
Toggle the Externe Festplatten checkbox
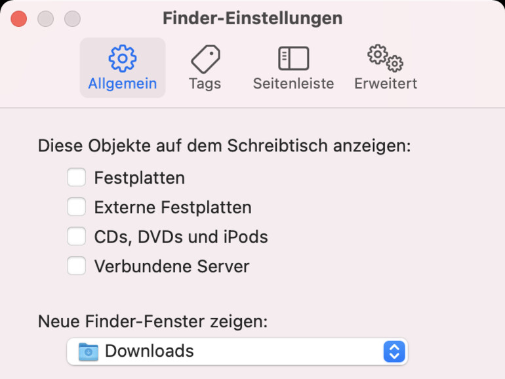77,207
